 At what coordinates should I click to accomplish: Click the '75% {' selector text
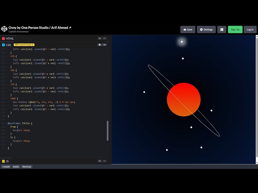pyautogui.click(x=13, y=84)
